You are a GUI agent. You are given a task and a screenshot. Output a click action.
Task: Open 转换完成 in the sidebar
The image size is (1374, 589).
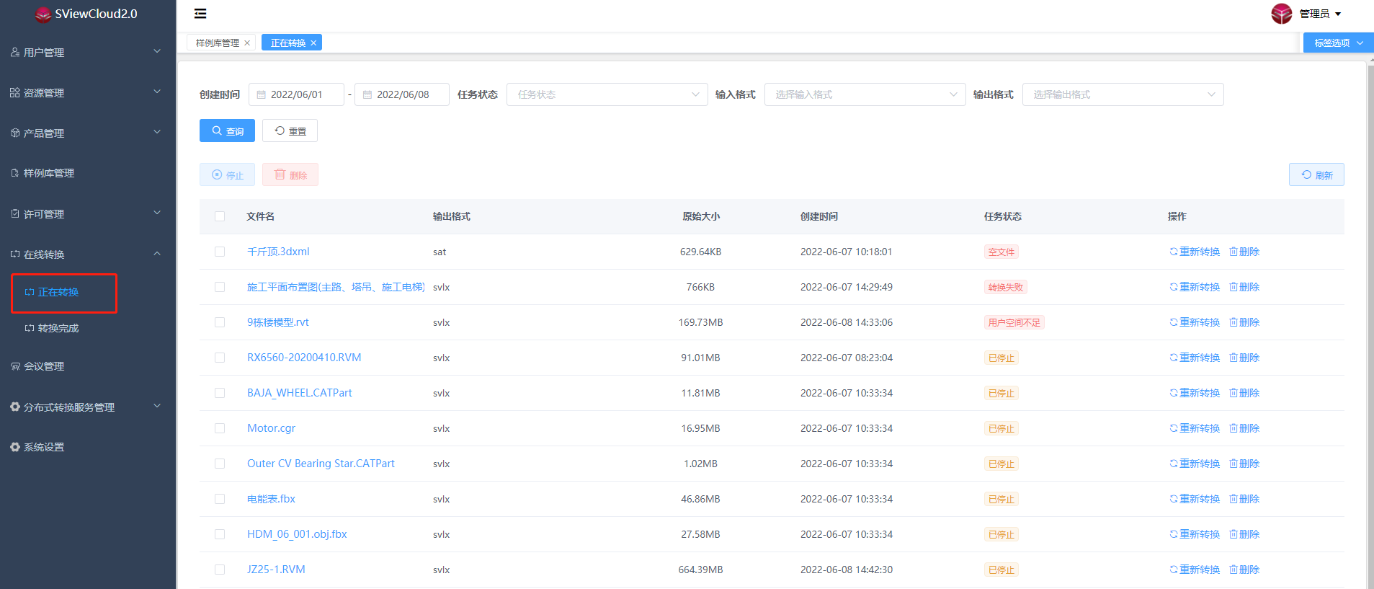click(58, 328)
